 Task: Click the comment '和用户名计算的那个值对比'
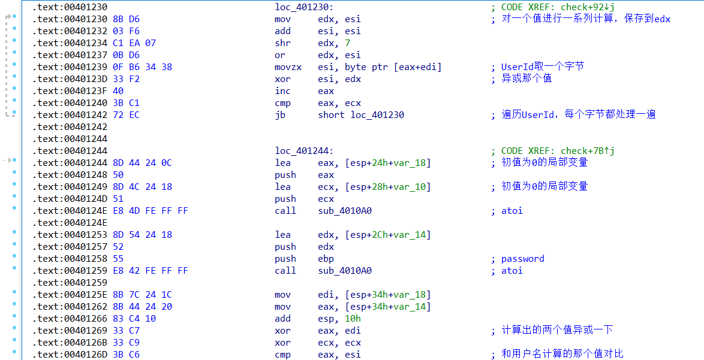(562, 355)
